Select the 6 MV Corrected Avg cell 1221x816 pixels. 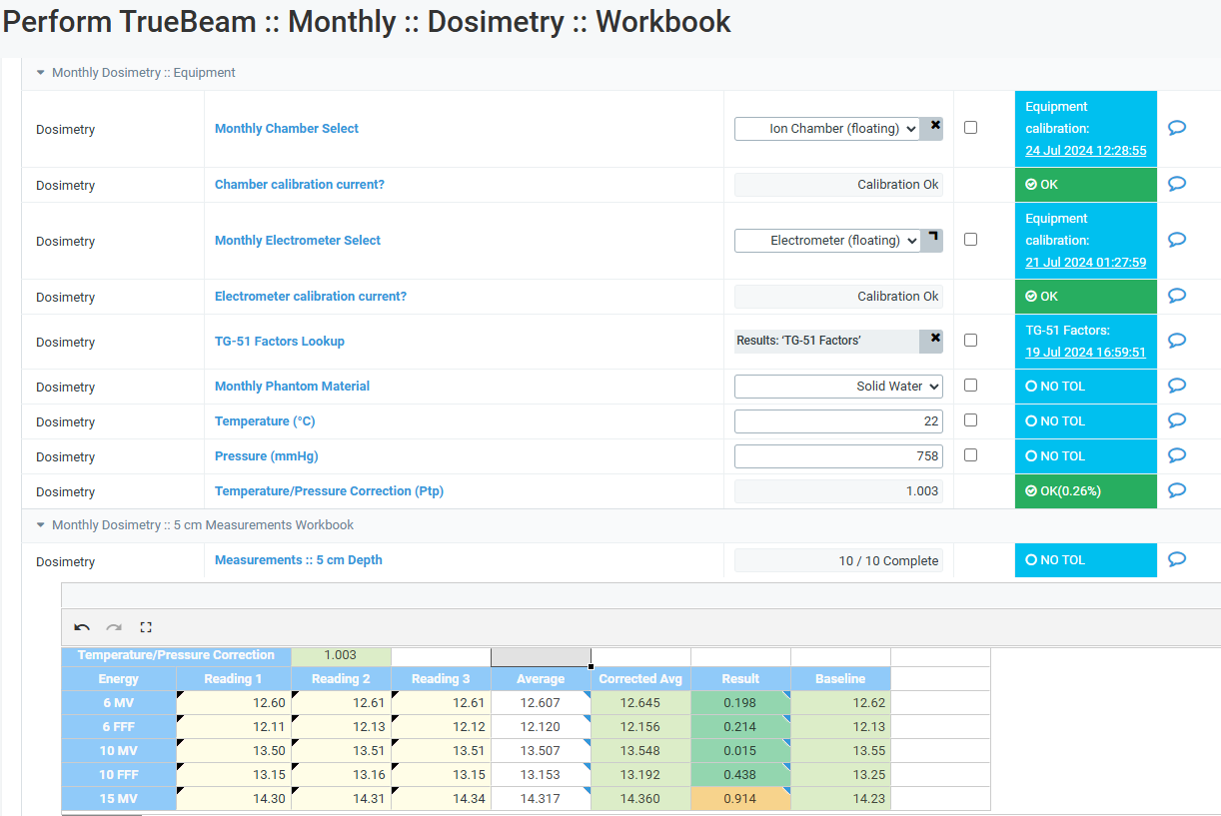[640, 702]
